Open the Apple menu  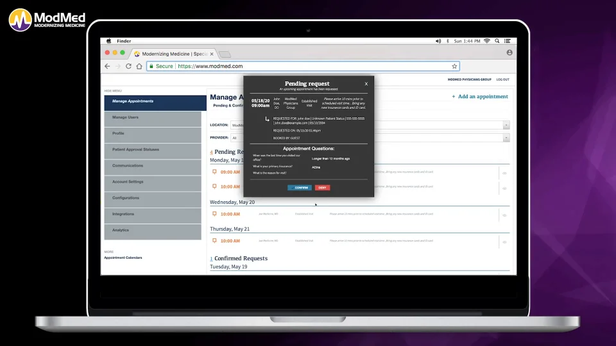109,41
